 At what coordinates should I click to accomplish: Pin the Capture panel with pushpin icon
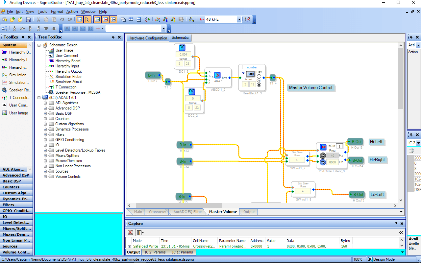[396, 224]
